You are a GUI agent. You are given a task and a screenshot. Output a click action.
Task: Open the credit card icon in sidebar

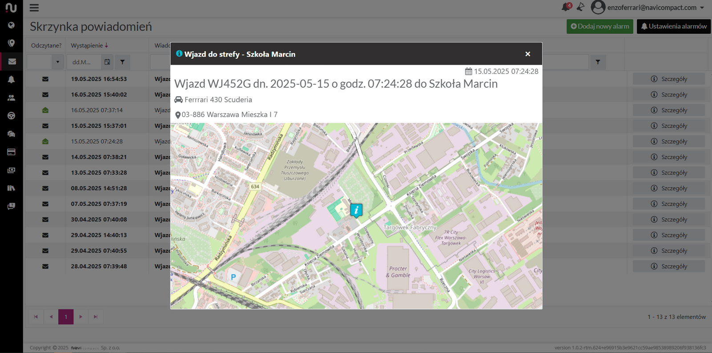11,152
